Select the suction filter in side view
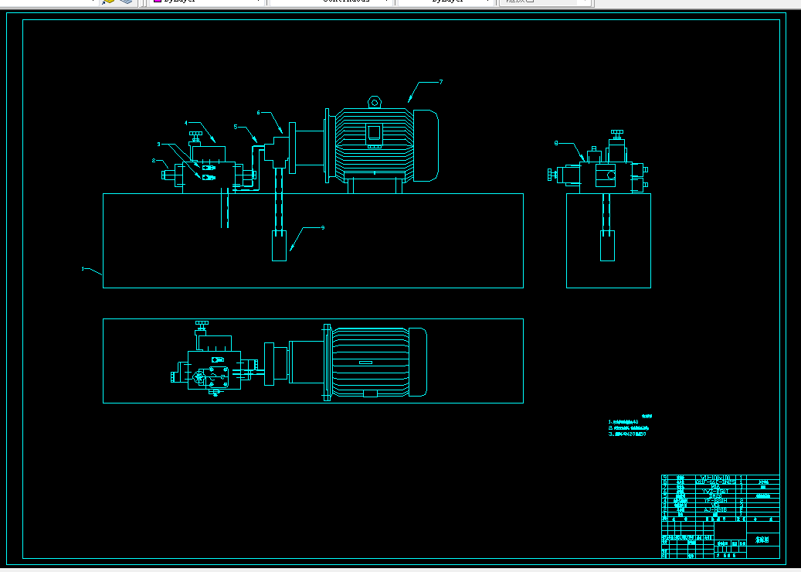The image size is (801, 572). tap(607, 245)
